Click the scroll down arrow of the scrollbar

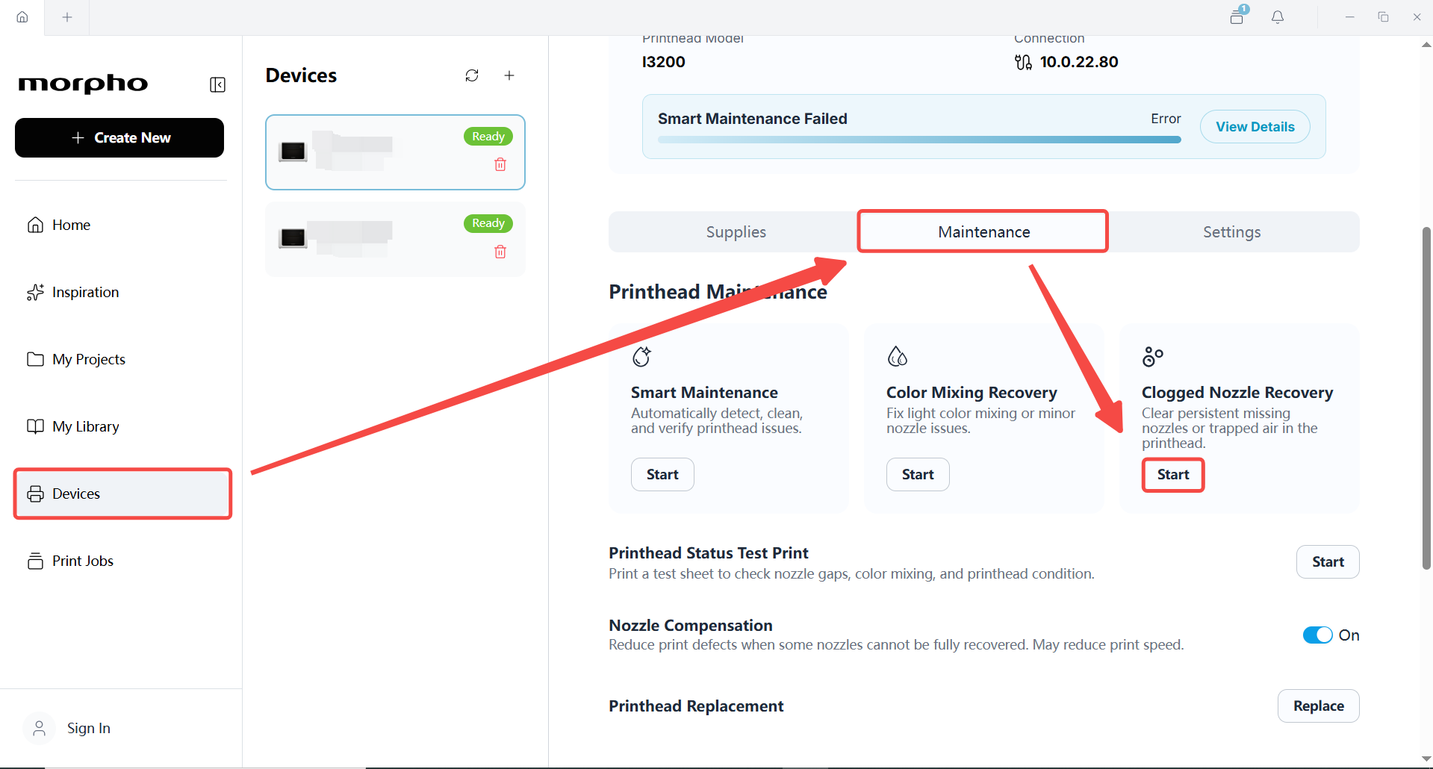pos(1426,760)
